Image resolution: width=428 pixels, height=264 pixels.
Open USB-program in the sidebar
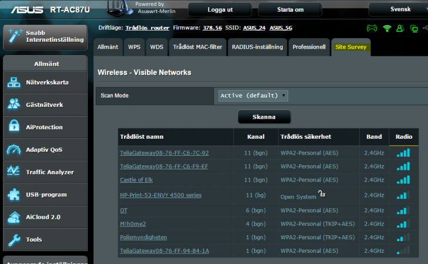45,195
